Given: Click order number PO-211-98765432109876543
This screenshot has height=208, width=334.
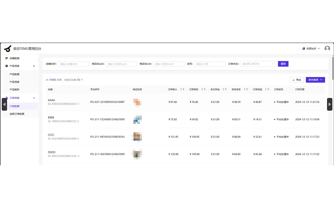Looking at the screenshot, I should coord(108,137).
